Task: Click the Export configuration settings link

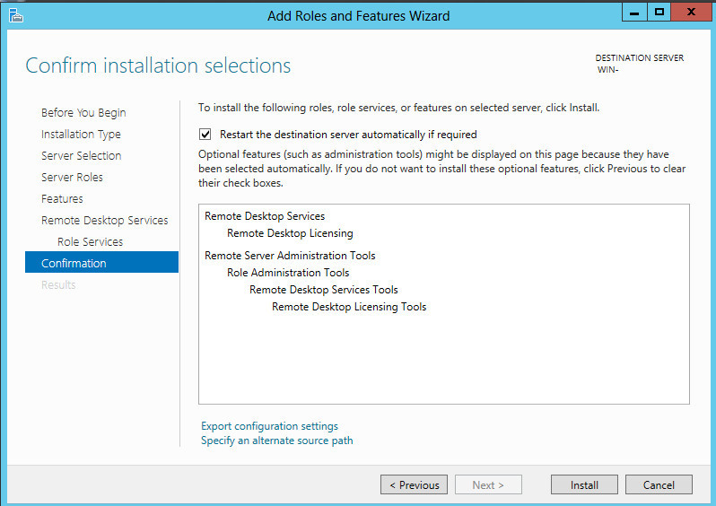Action: tap(269, 426)
